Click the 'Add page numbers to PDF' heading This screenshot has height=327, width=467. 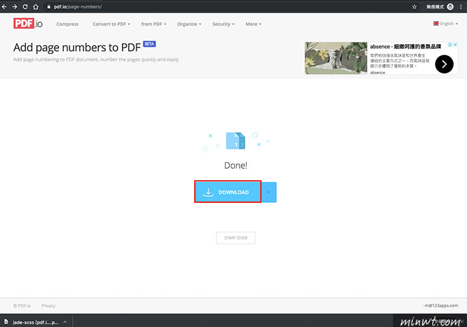(77, 47)
